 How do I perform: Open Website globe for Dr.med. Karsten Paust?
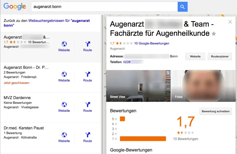click(64, 135)
